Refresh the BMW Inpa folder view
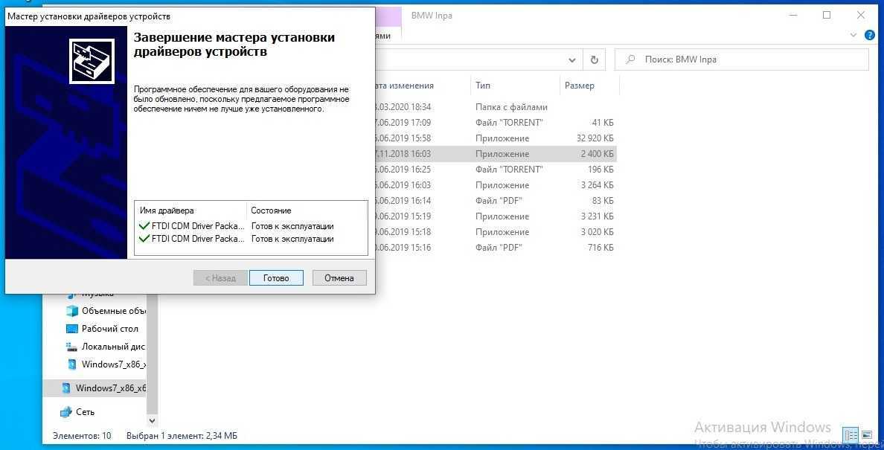Viewport: 884px width, 450px height. pyautogui.click(x=594, y=60)
